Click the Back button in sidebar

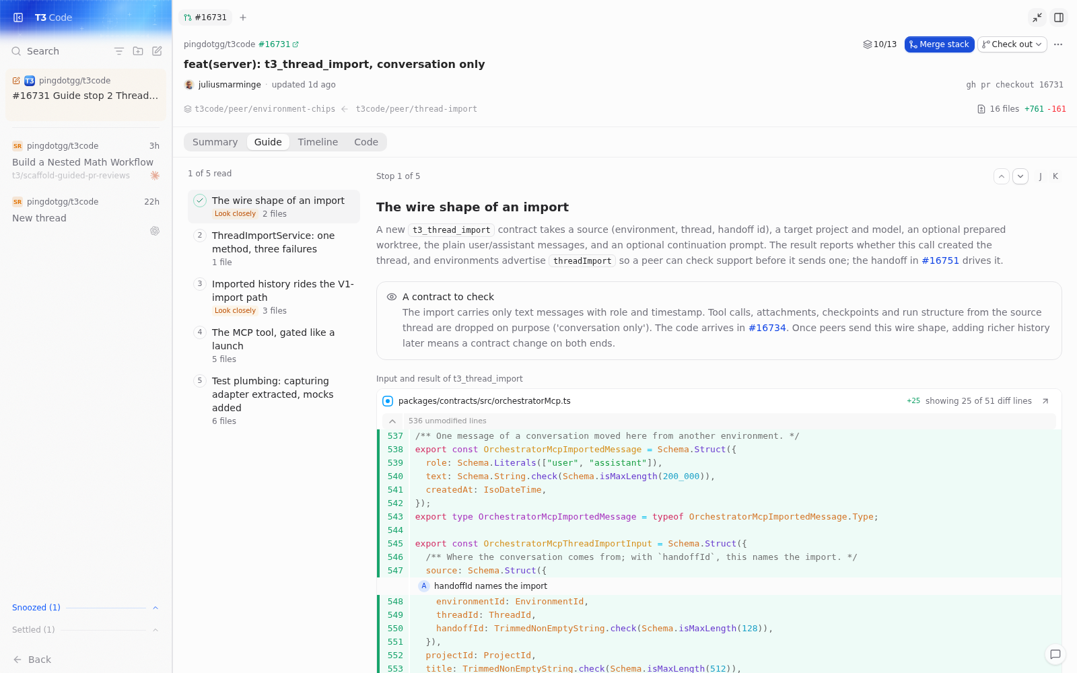click(x=32, y=660)
